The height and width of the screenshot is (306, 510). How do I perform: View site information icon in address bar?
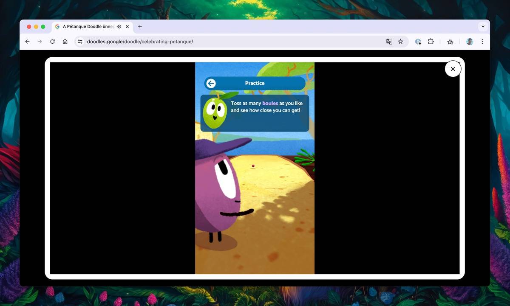tap(80, 42)
